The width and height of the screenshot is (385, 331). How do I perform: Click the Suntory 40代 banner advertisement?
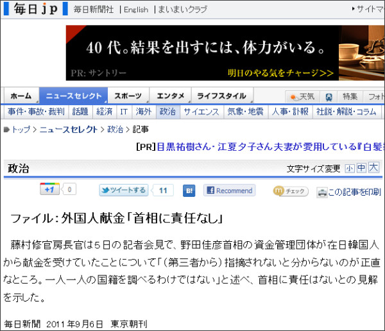click(x=225, y=53)
